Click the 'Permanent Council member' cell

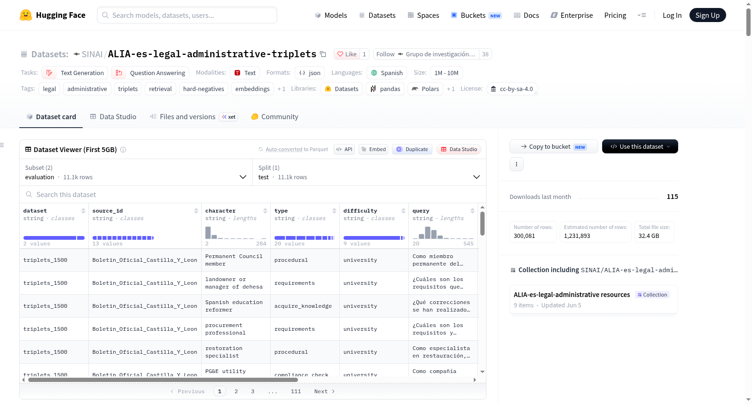coord(235,260)
